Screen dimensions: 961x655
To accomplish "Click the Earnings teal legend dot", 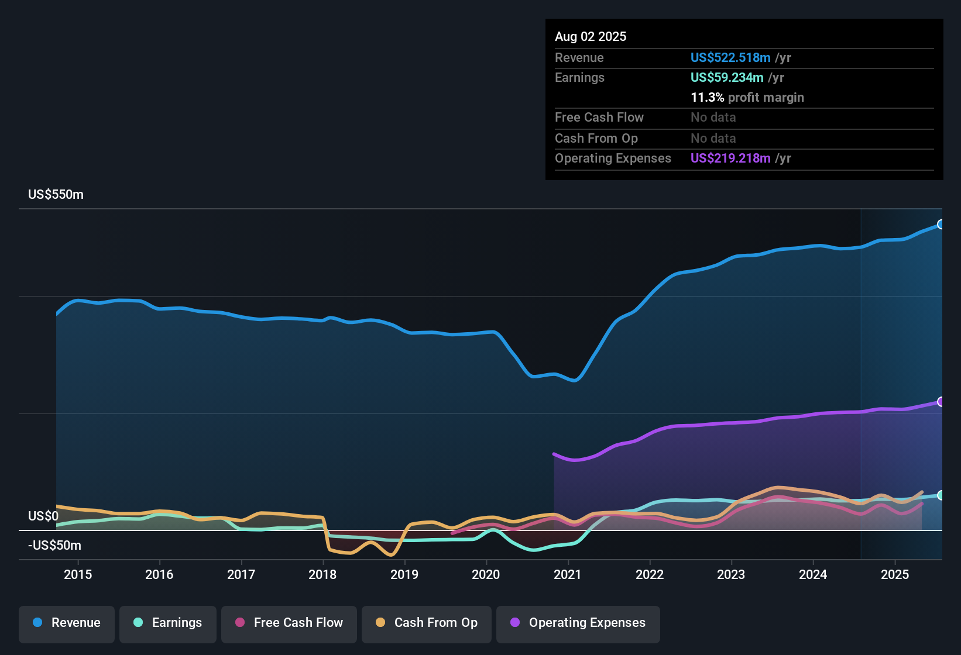I will click(138, 623).
